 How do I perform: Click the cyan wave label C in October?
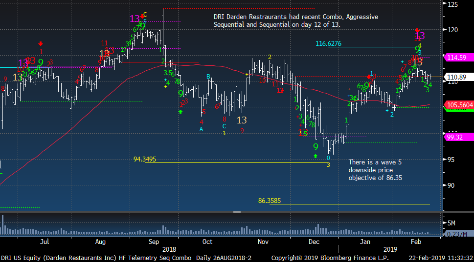click(x=225, y=126)
